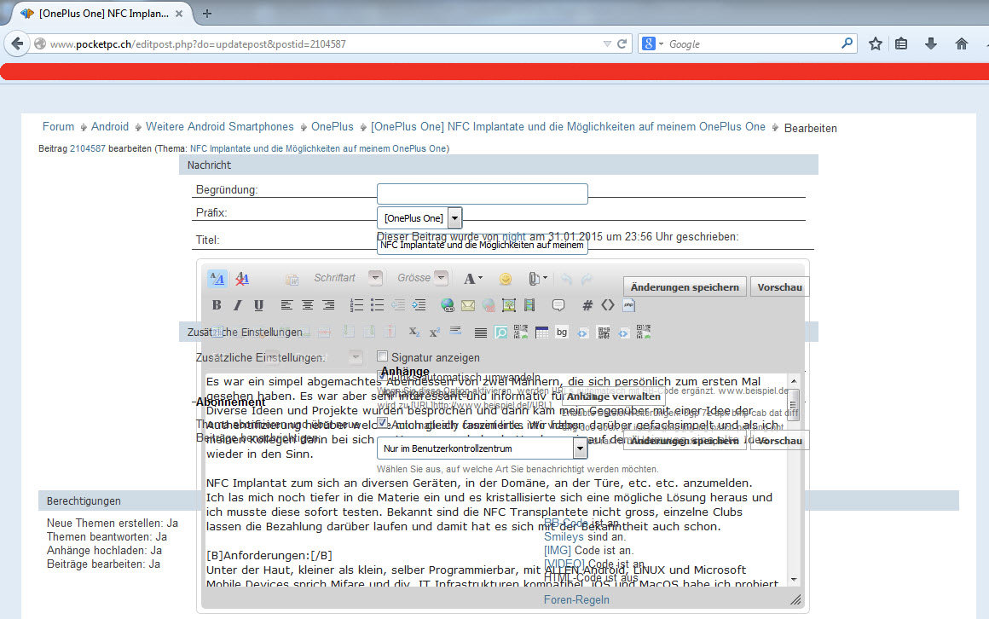The height and width of the screenshot is (619, 989).
Task: Insert image with picture icon
Action: (509, 305)
